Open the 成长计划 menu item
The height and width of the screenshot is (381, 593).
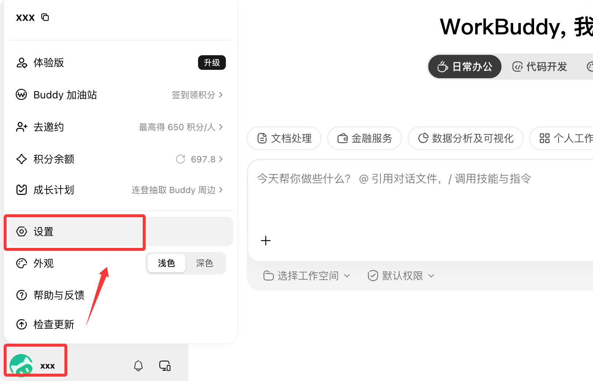(x=121, y=190)
